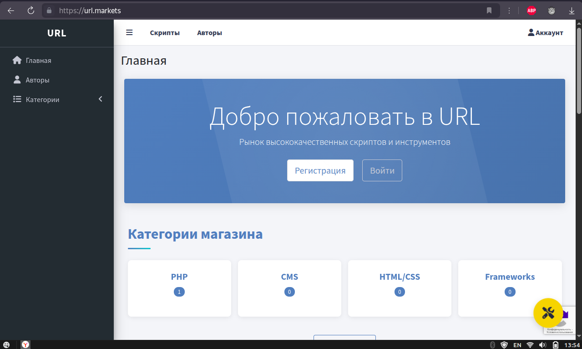Click the list icon beside Категории
The height and width of the screenshot is (349, 582).
(17, 99)
